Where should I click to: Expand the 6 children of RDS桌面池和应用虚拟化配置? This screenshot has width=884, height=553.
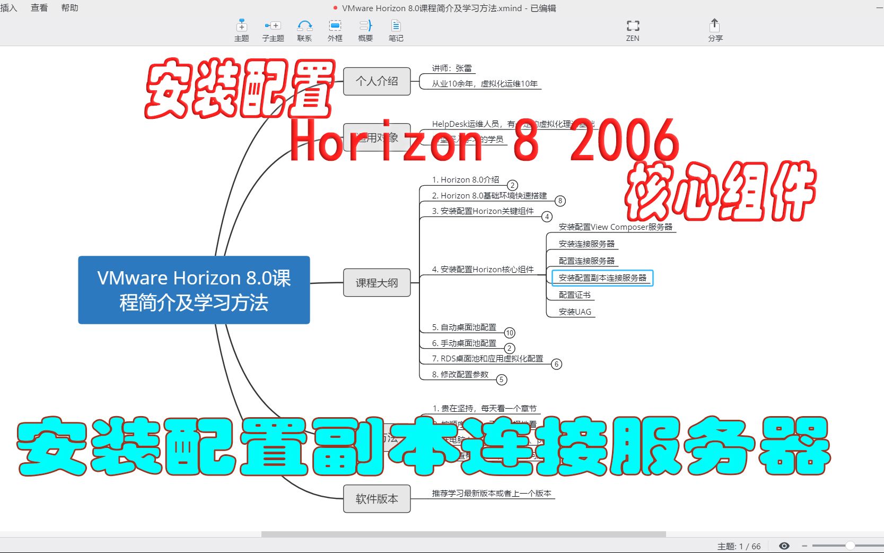coord(556,364)
